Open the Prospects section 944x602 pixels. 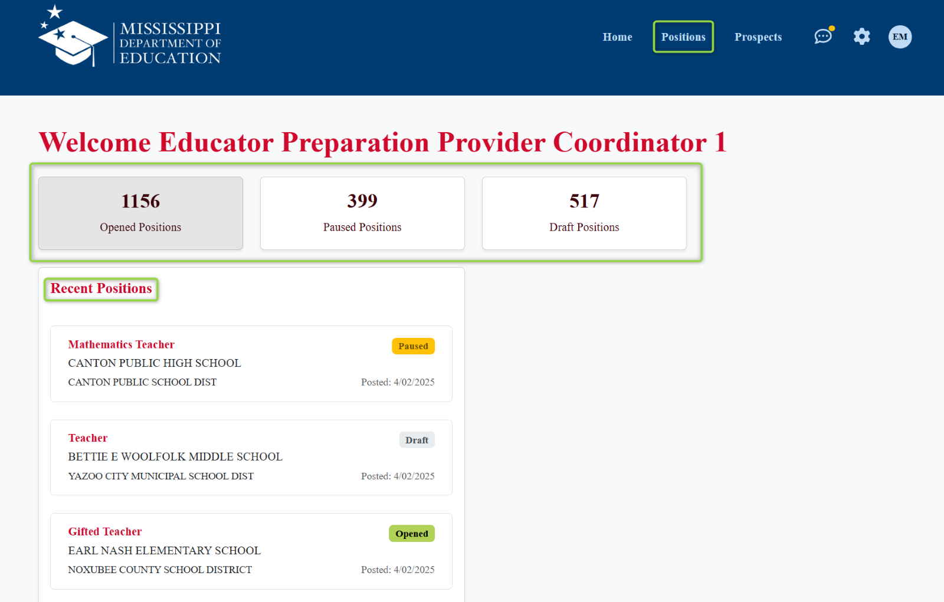[x=758, y=37]
